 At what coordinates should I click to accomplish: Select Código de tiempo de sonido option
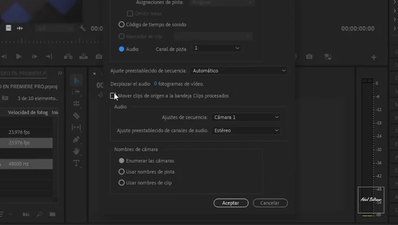(121, 24)
